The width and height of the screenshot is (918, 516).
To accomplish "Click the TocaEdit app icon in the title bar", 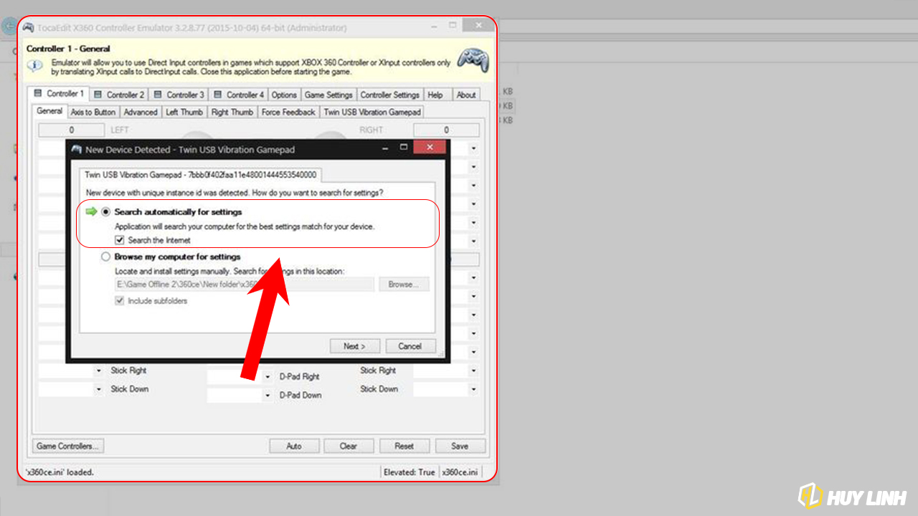I will pos(28,28).
